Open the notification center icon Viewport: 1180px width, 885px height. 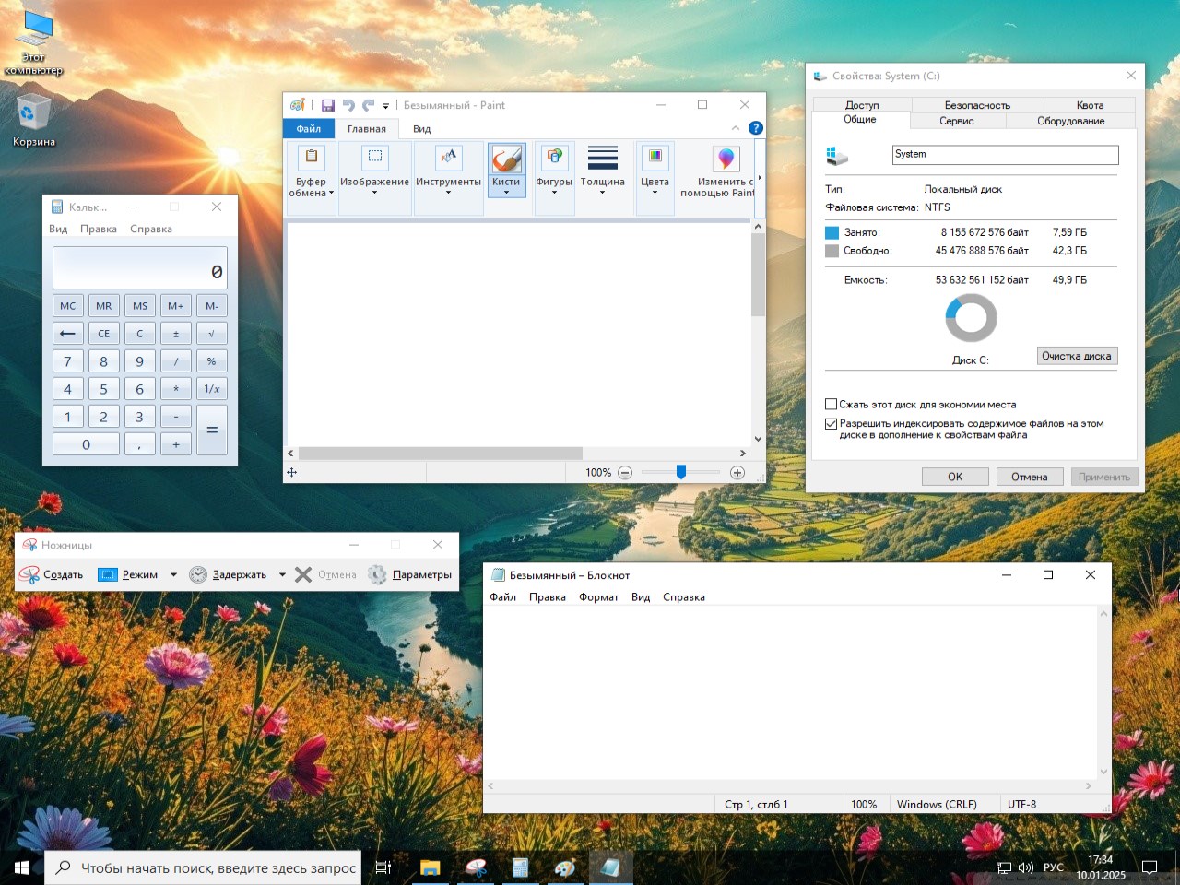tap(1150, 867)
